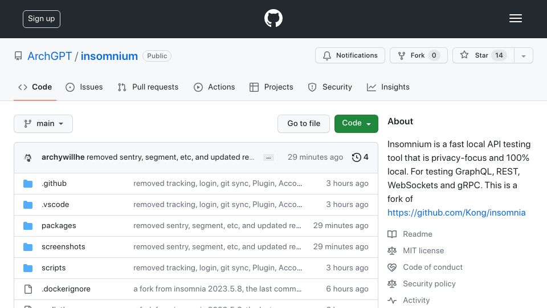This screenshot has width=547, height=308.
Task: Open the screenshots folder
Action: pyautogui.click(x=63, y=246)
